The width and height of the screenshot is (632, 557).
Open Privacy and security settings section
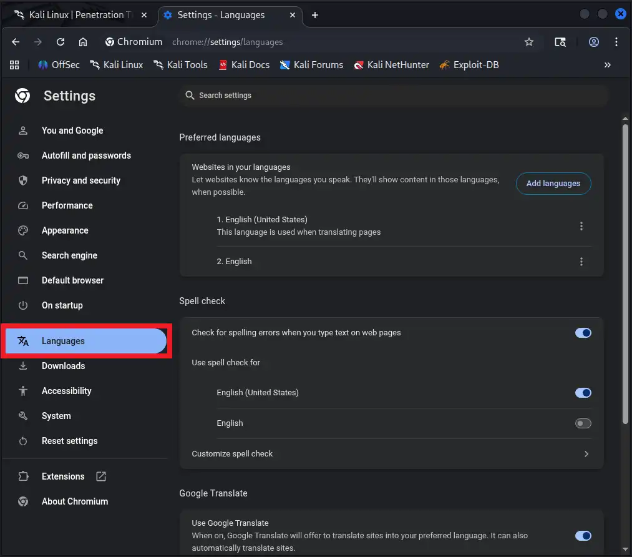pyautogui.click(x=80, y=180)
